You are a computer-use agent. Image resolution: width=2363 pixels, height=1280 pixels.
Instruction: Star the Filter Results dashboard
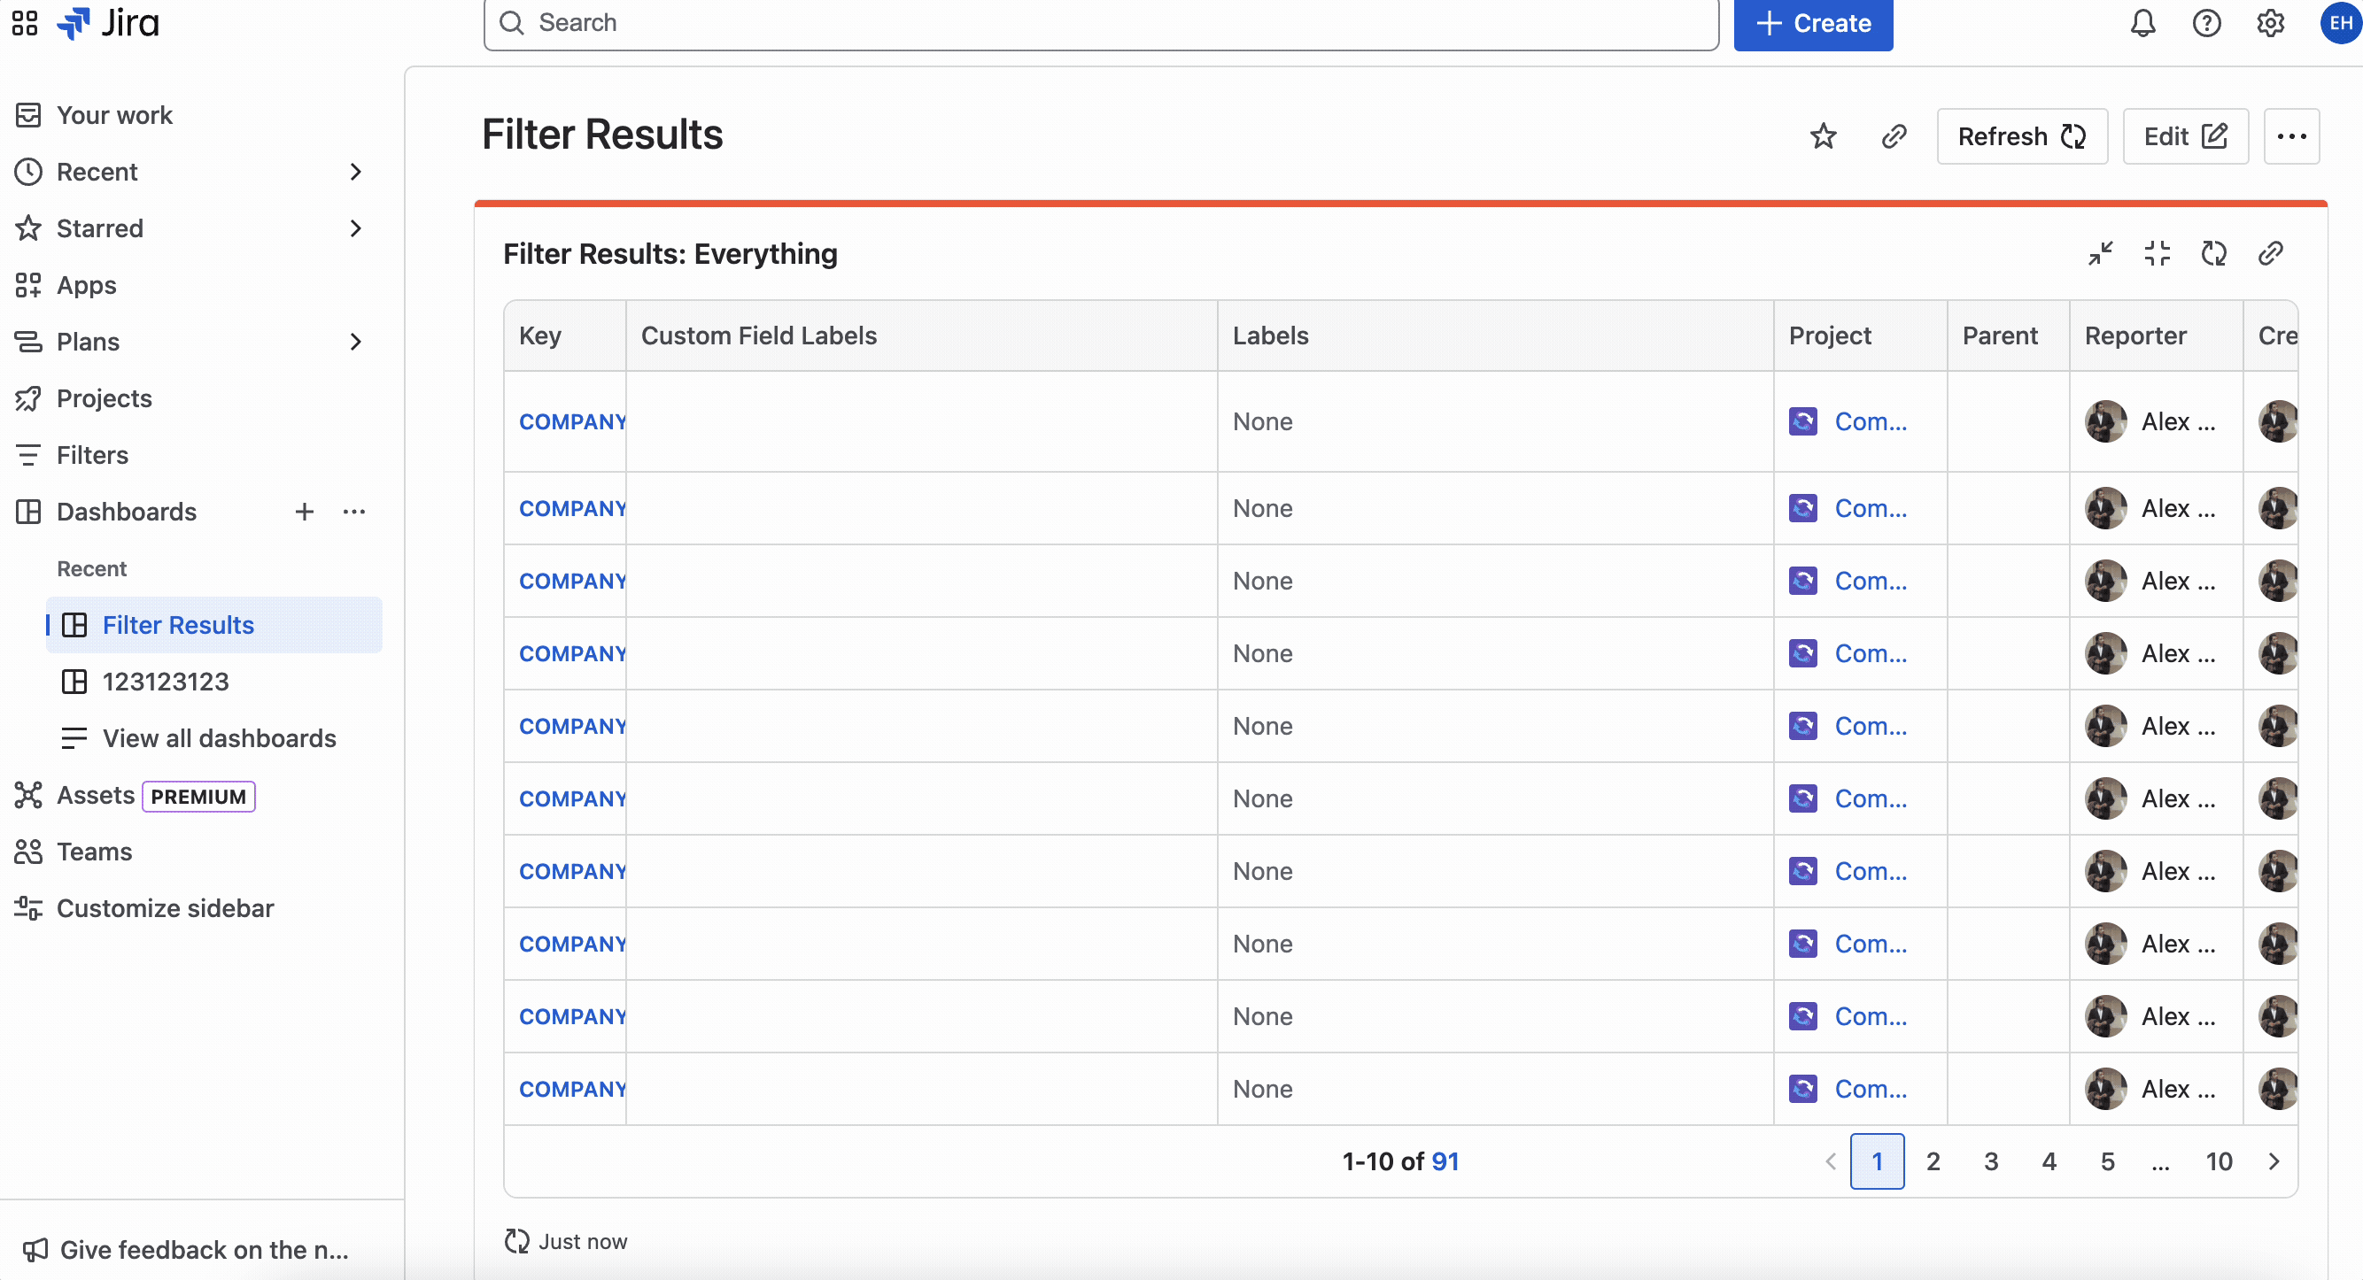1823,136
